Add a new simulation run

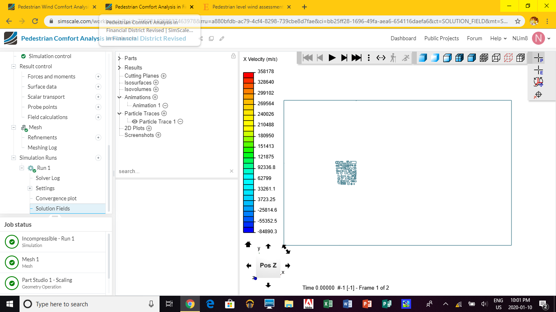click(98, 158)
